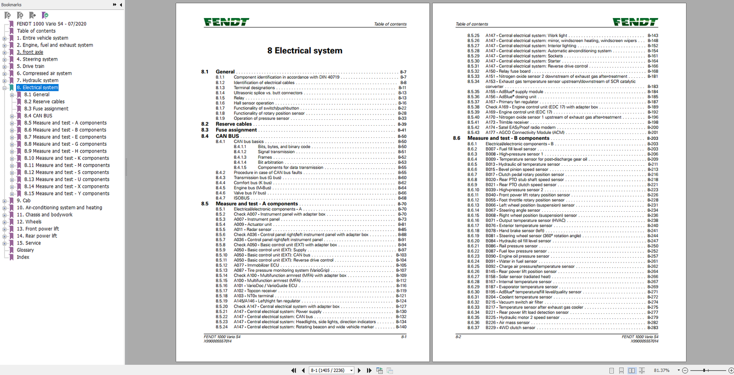Expand the 8.1 General bookmark node
The height and width of the screenshot is (375, 734).
12,95
